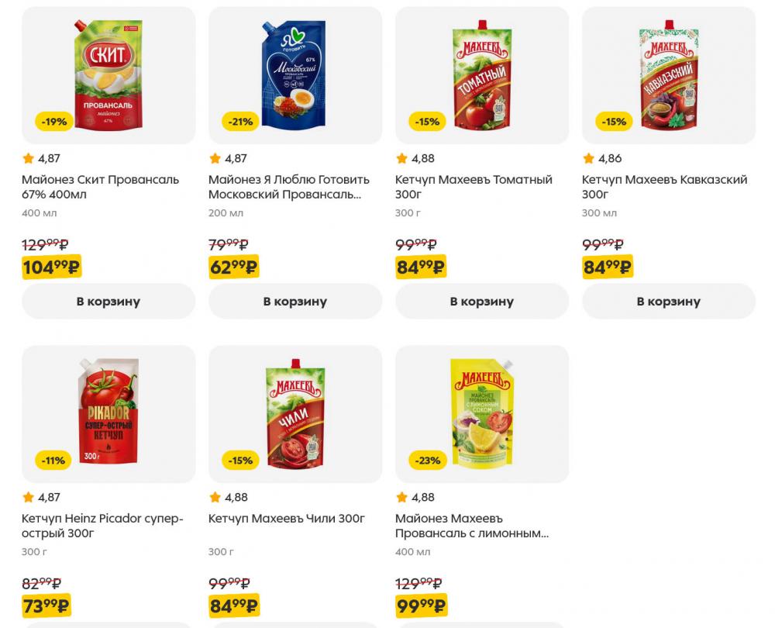Click the Махеевъ Томатный product image
The image size is (775, 628).
click(x=481, y=75)
